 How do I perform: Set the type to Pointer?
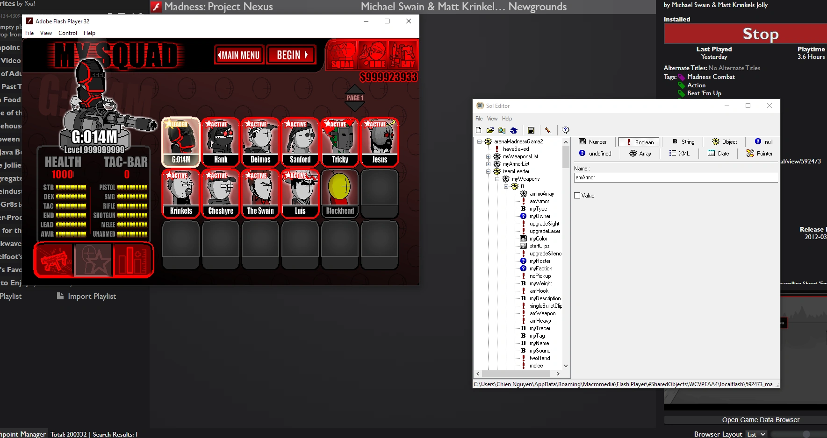(760, 154)
